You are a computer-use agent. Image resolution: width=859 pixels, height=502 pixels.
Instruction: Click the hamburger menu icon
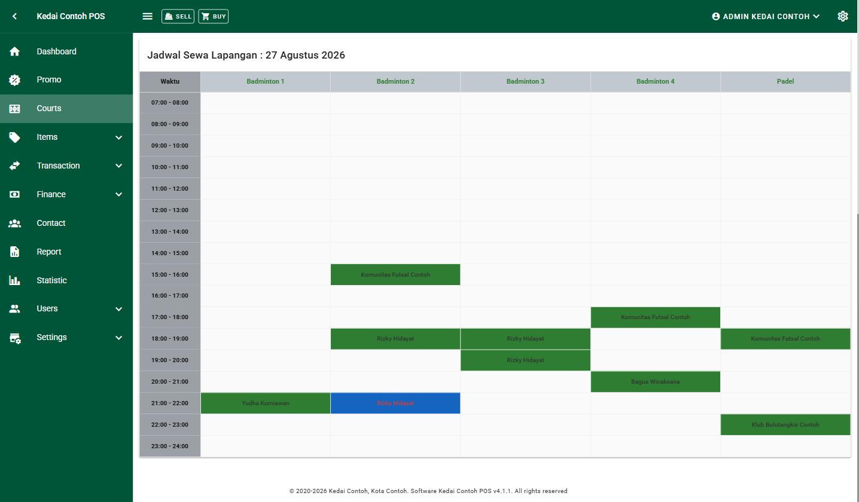click(x=147, y=16)
